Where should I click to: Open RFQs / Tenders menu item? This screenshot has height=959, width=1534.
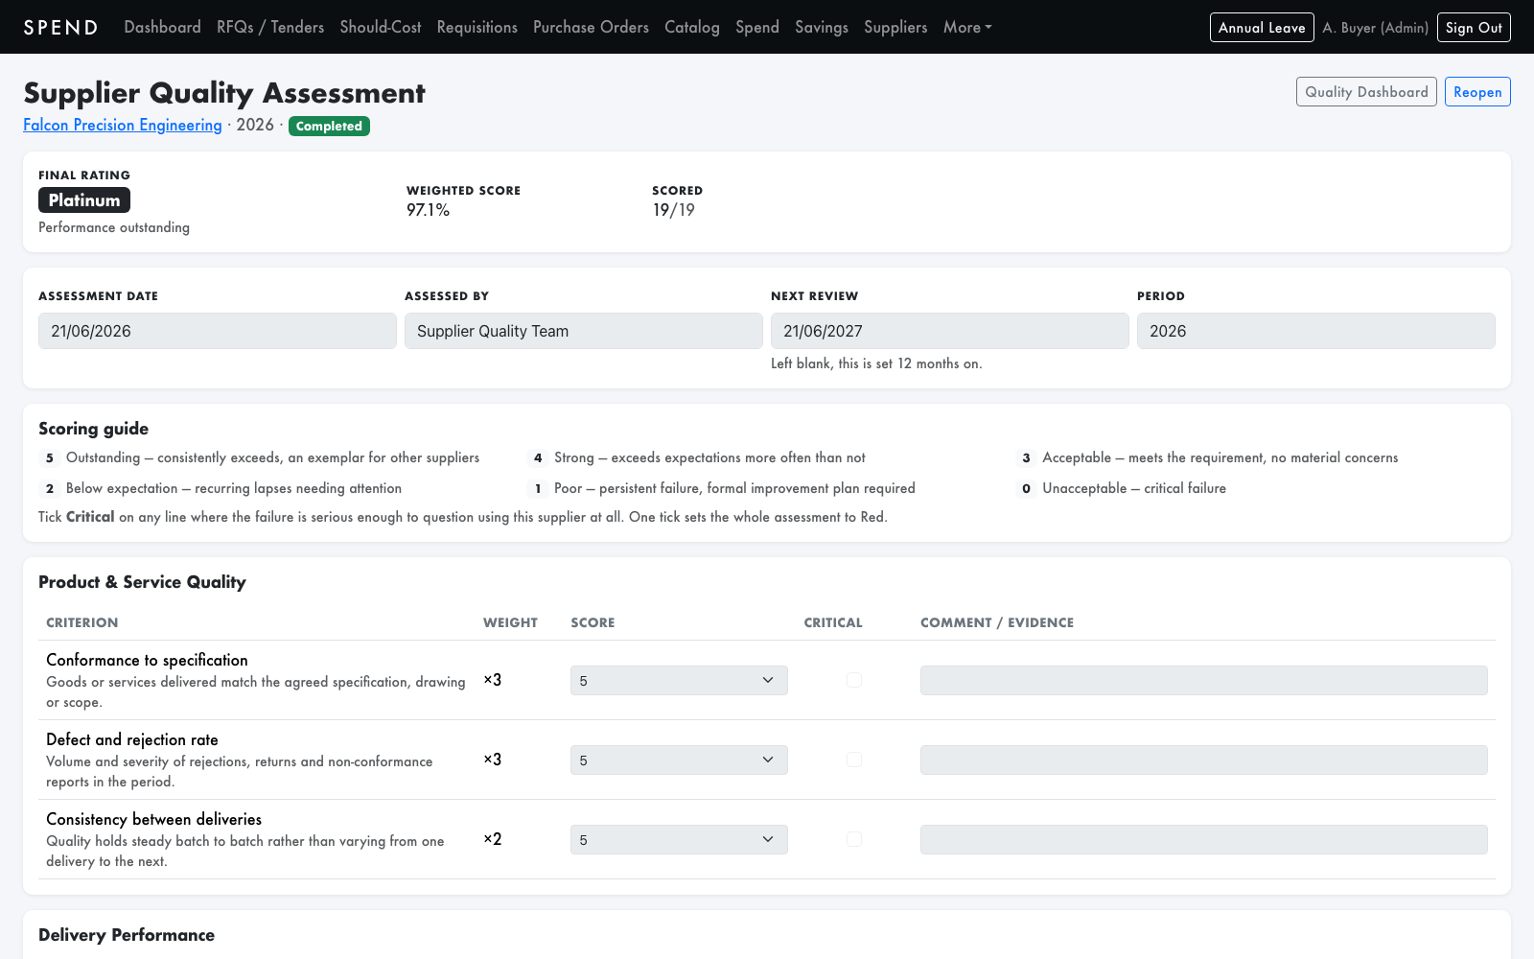pyautogui.click(x=270, y=27)
